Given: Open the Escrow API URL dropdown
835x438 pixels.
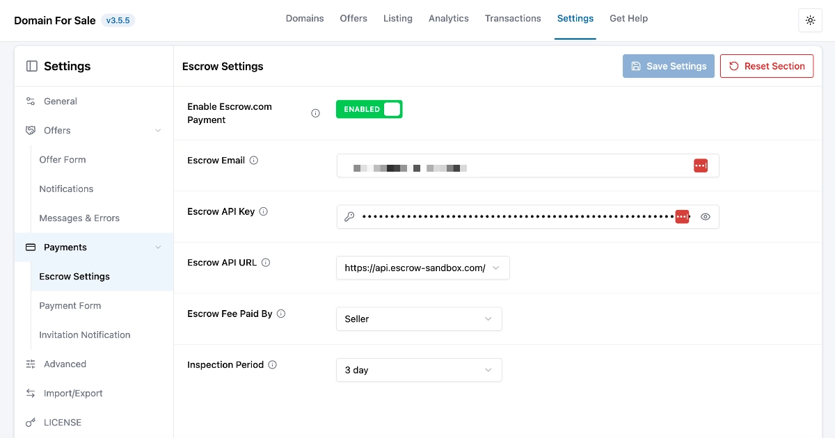Looking at the screenshot, I should coord(423,268).
